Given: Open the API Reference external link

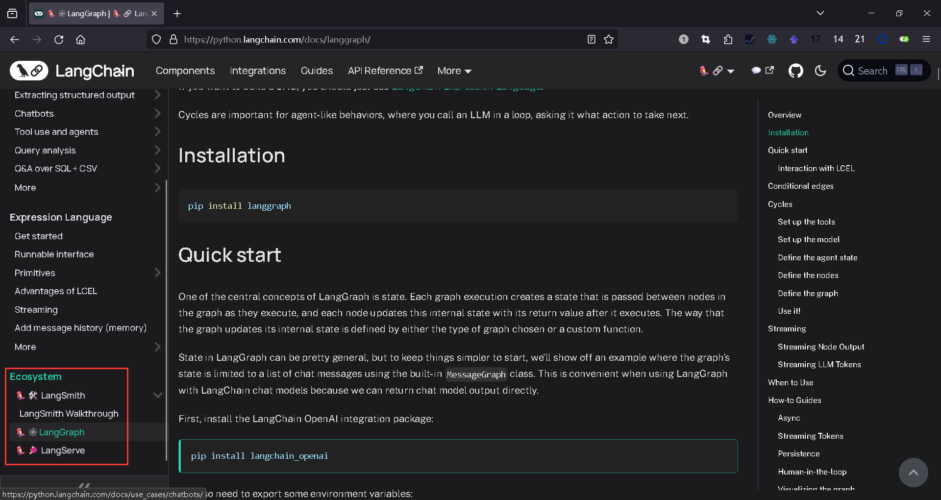Looking at the screenshot, I should pos(385,71).
